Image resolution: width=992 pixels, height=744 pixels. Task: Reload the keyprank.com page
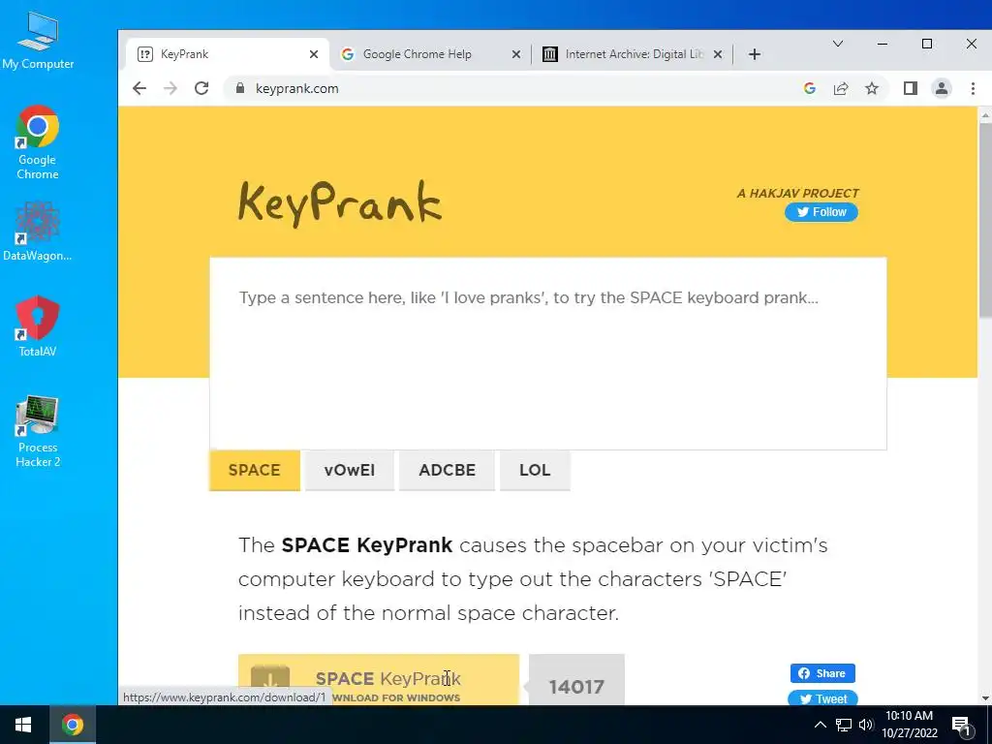201,88
